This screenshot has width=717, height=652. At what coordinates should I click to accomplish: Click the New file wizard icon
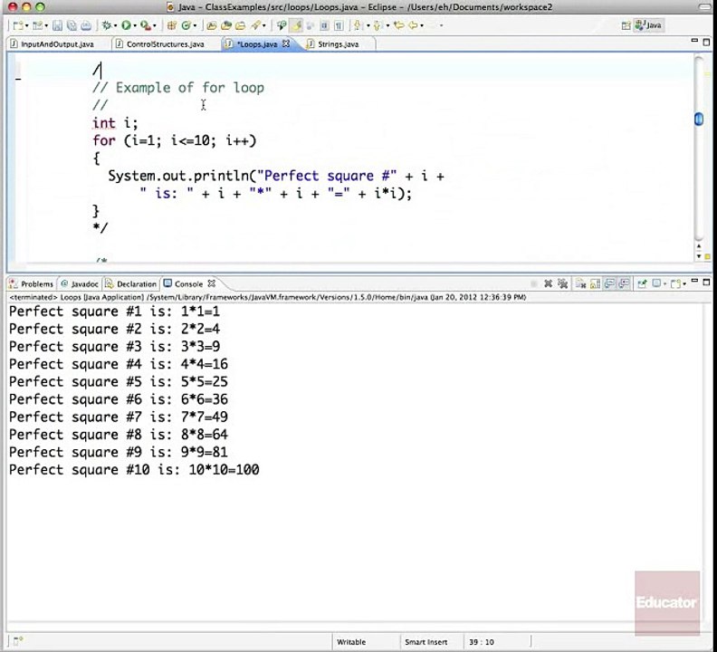pyautogui.click(x=18, y=25)
